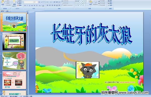The width and height of the screenshot is (151, 97).
Task: Toggle Bold formatting
Action: [25, 6]
